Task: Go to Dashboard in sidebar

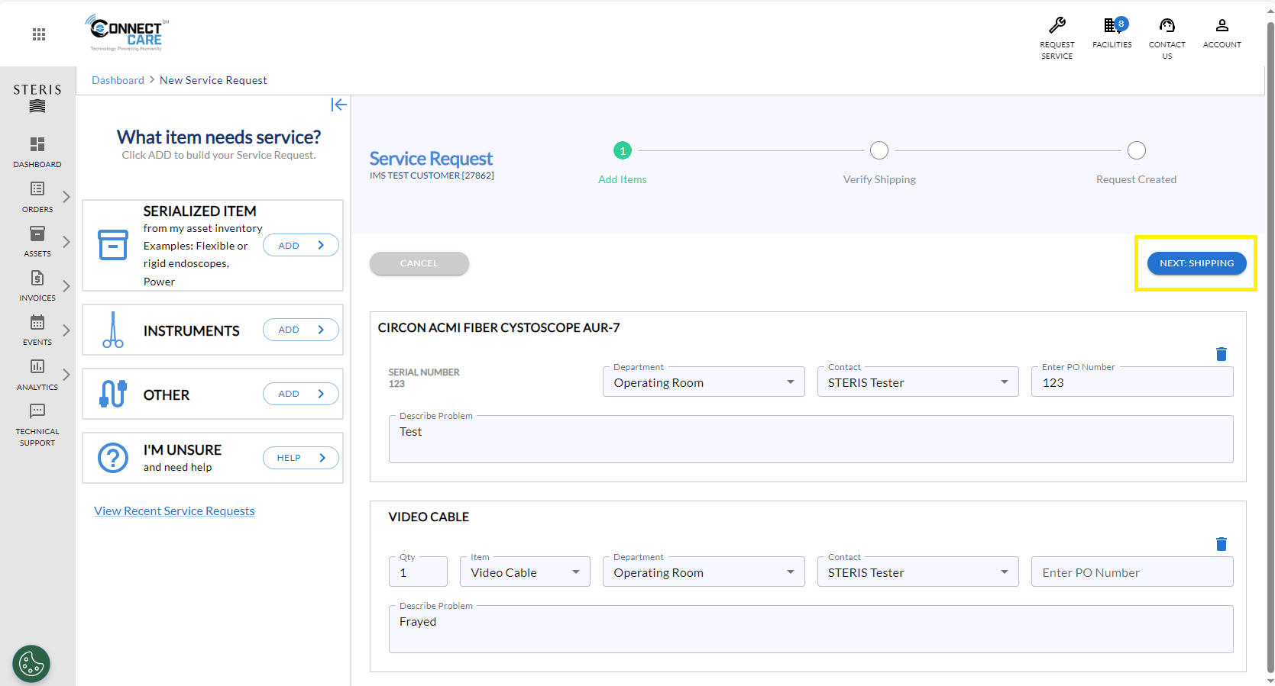Action: click(x=37, y=152)
